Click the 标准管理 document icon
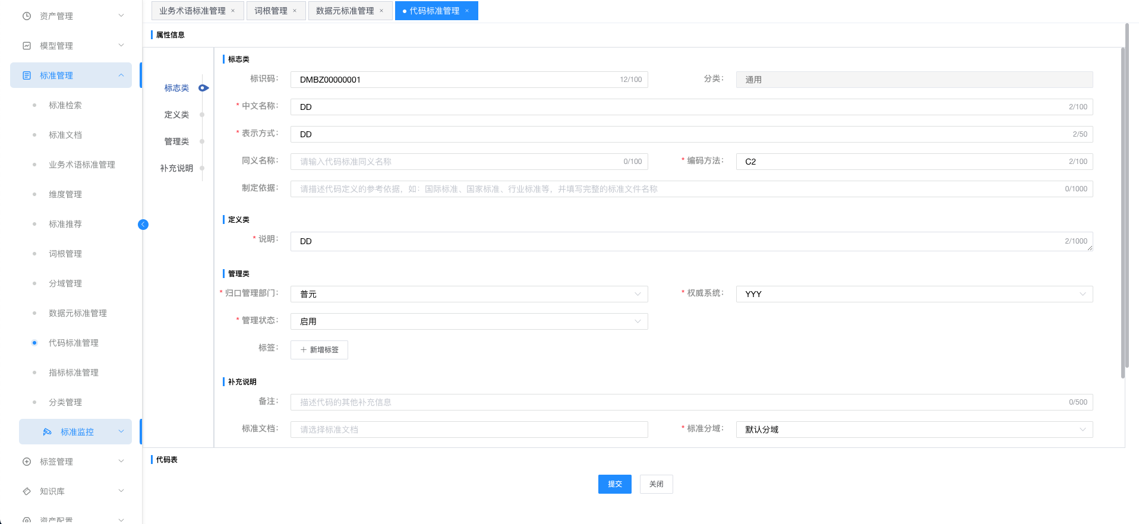The width and height of the screenshot is (1139, 524). pos(27,75)
